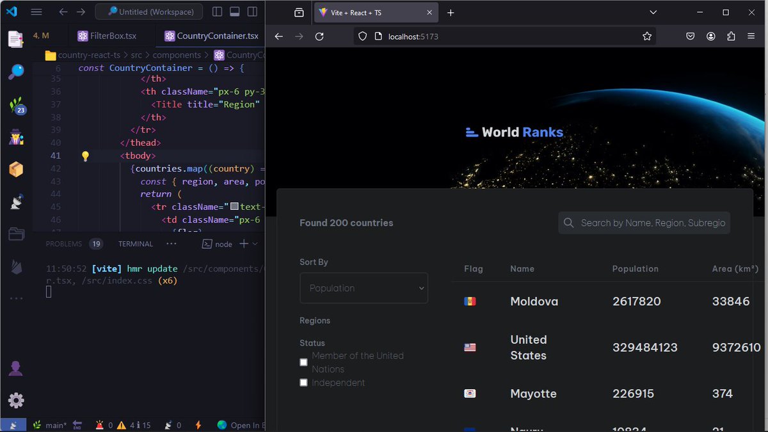
Task: Open the Explorer view in VS Code
Action: point(15,40)
